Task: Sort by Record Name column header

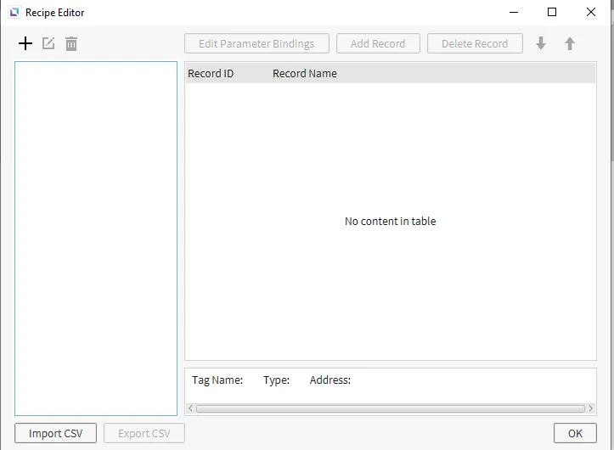Action: pyautogui.click(x=304, y=74)
